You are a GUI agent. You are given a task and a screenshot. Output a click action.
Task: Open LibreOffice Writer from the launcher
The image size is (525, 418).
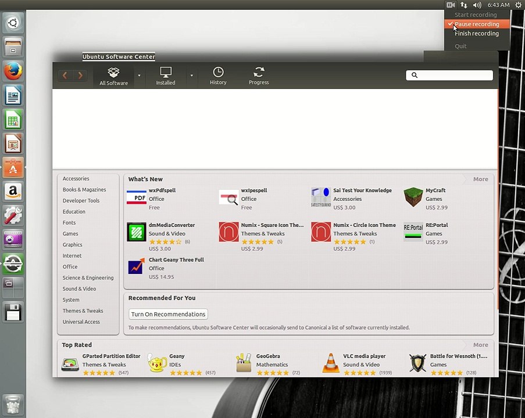[x=13, y=95]
